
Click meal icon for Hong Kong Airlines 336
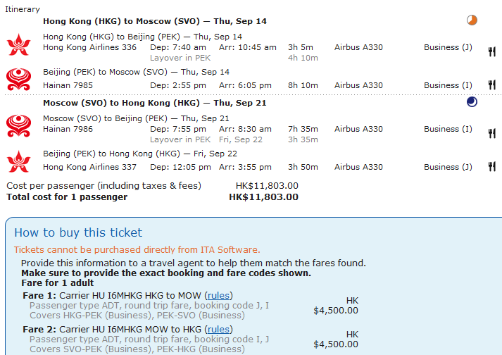pyautogui.click(x=492, y=51)
